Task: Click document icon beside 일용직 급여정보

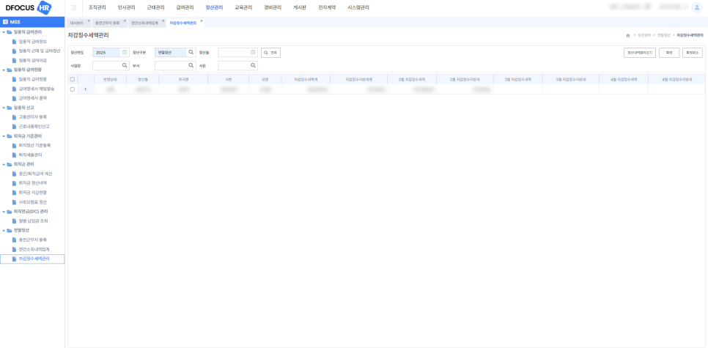Action: (14, 42)
